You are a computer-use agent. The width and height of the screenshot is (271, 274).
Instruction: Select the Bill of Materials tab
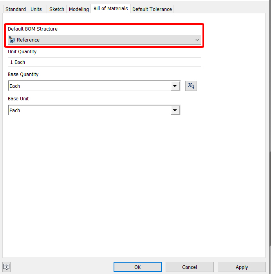click(110, 9)
